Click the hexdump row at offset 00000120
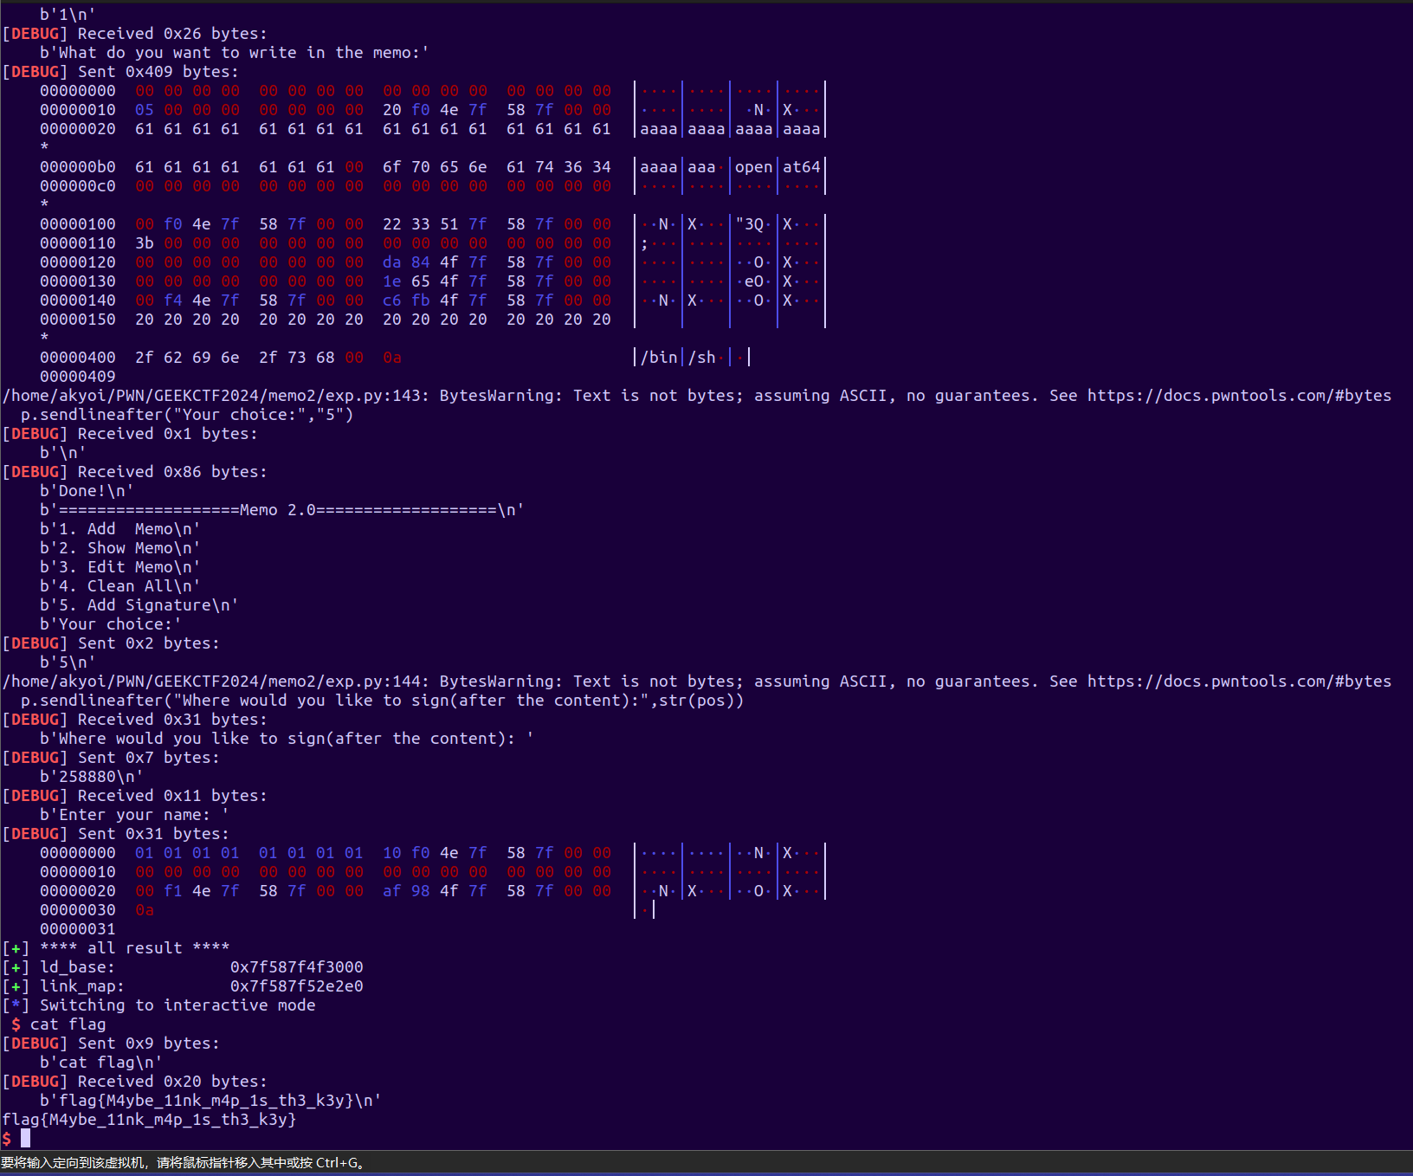Screen dimensions: 1413x1176 pyautogui.click(x=432, y=262)
